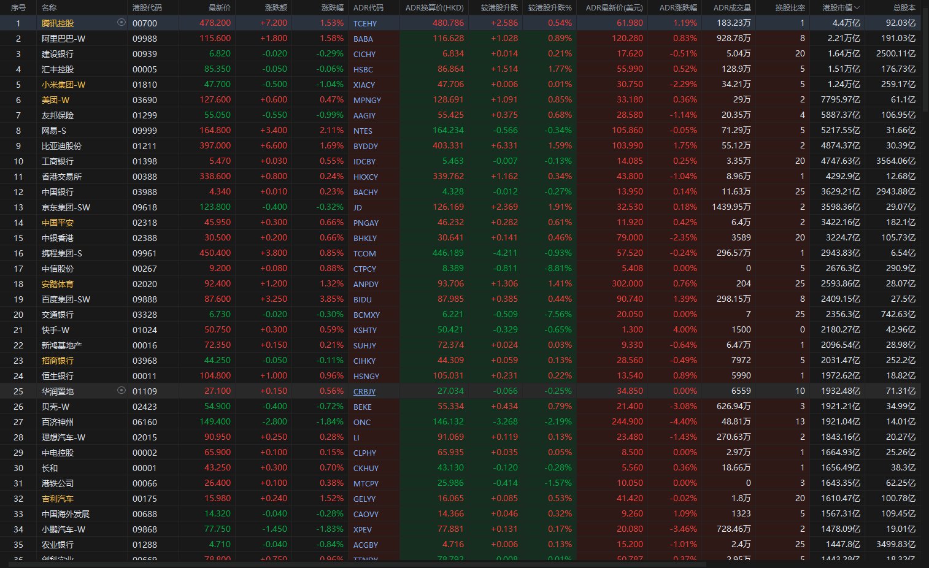Click the ADR换算价(HKD) column header
Image resolution: width=929 pixels, height=568 pixels.
tap(434, 8)
